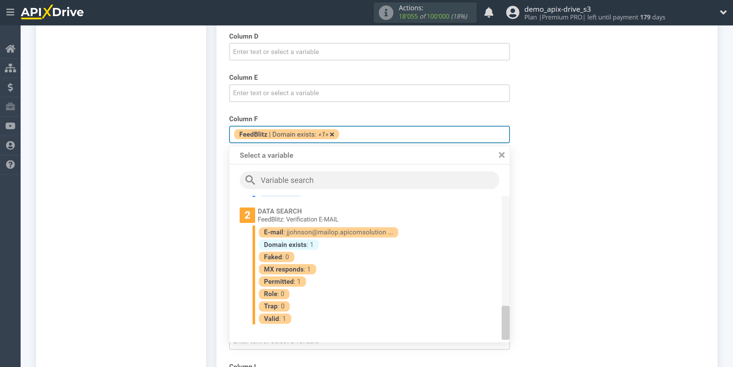Select the E-mail variable
The height and width of the screenshot is (367, 733).
[328, 232]
